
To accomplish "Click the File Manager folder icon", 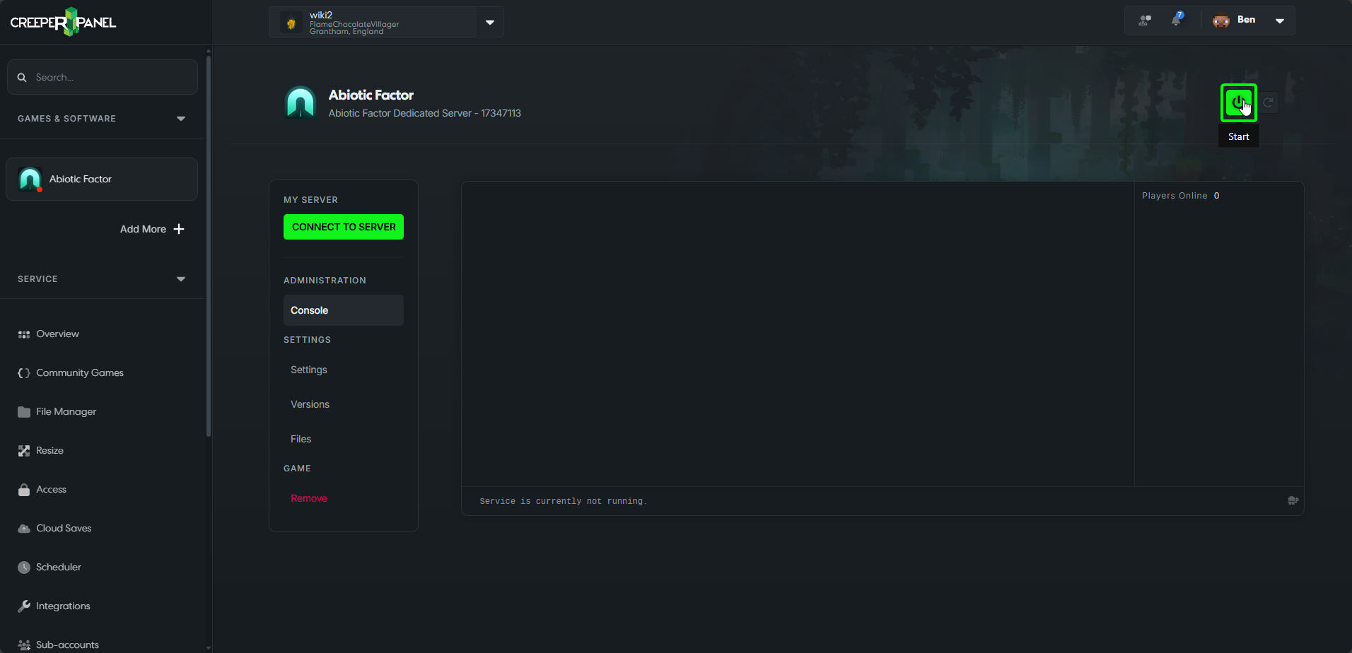I will pos(24,412).
